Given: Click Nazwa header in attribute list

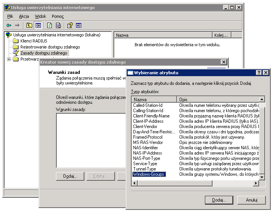Looking at the screenshot, I should pos(154,99).
